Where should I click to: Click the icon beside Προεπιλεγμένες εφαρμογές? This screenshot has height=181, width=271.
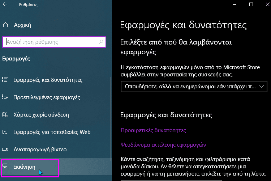(5, 97)
